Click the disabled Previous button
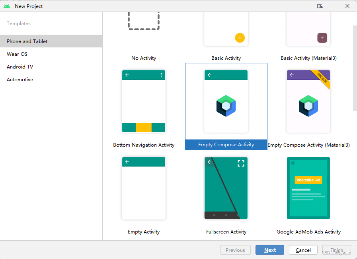The image size is (357, 259). (236, 250)
